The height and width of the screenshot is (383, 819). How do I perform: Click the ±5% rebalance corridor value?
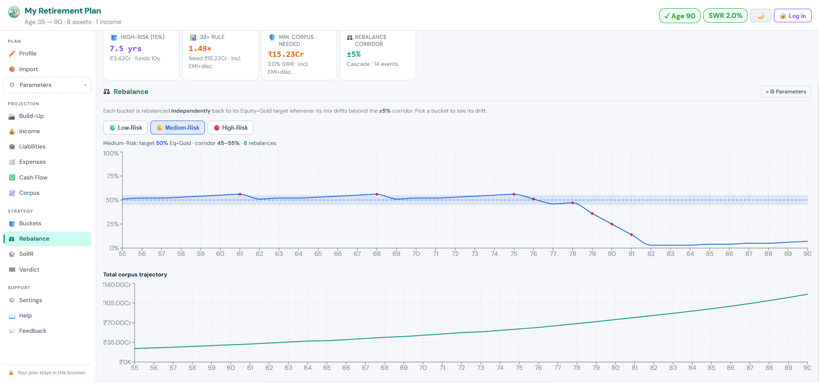354,55
